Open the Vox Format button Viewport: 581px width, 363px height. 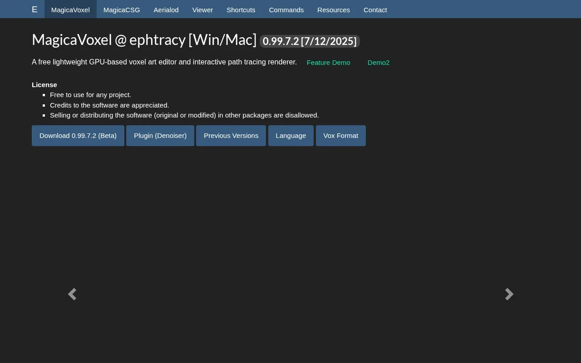tap(341, 136)
